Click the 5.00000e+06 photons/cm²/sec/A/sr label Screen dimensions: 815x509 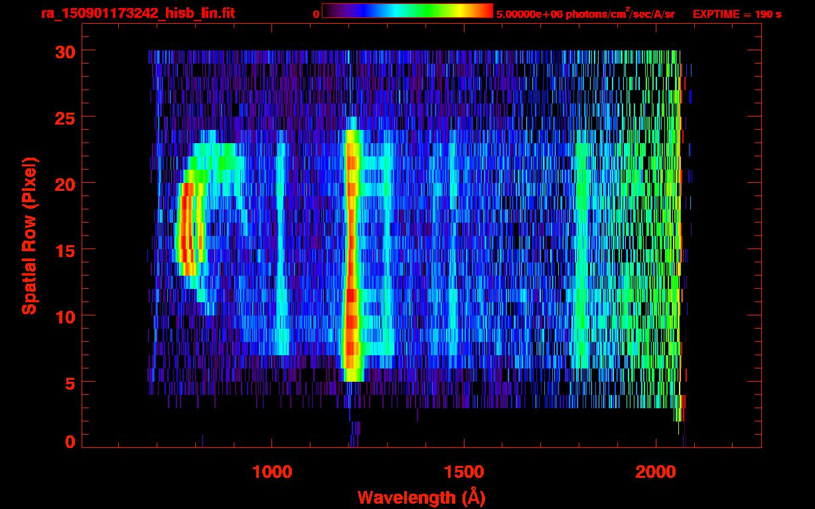(x=585, y=13)
